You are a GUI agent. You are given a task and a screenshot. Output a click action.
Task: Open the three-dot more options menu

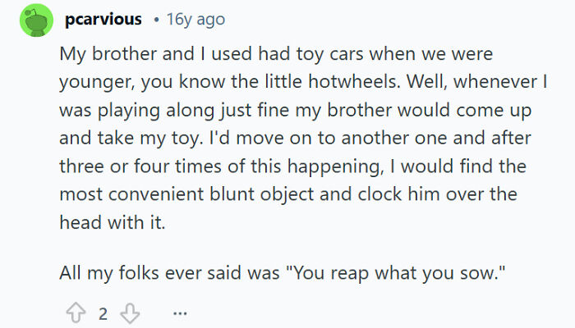tap(180, 313)
